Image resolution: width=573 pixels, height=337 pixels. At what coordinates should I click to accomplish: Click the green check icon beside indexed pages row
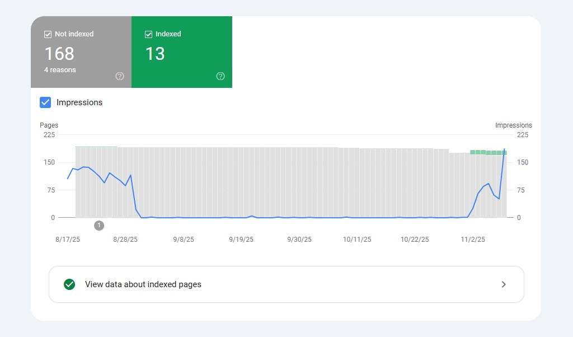[x=69, y=284]
